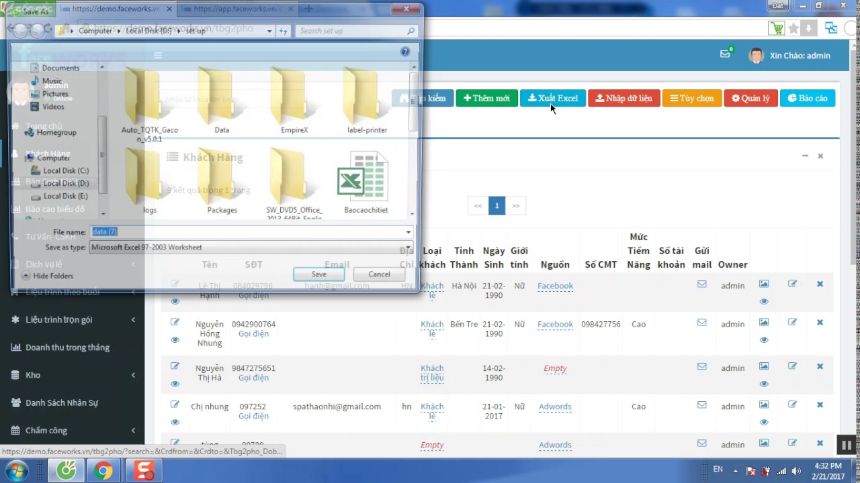Viewport: 860px width, 483px height.
Task: Click the Search set up field
Action: 356,31
